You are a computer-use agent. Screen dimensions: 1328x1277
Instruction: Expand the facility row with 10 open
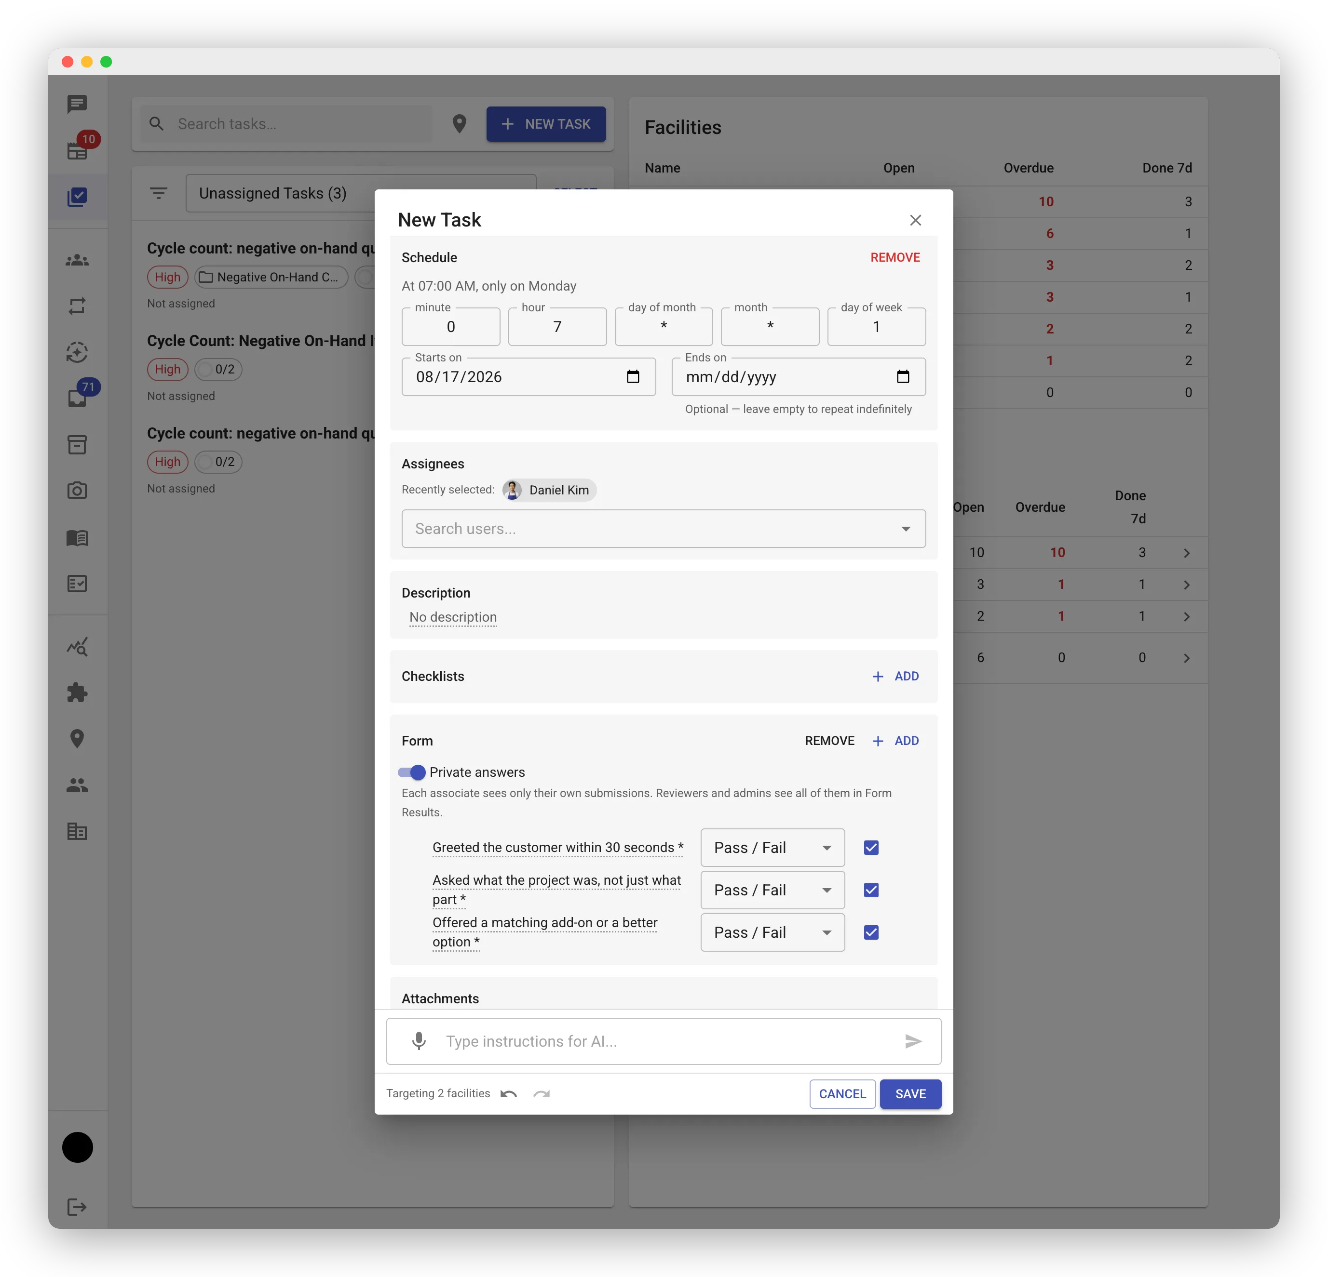[x=1186, y=553]
